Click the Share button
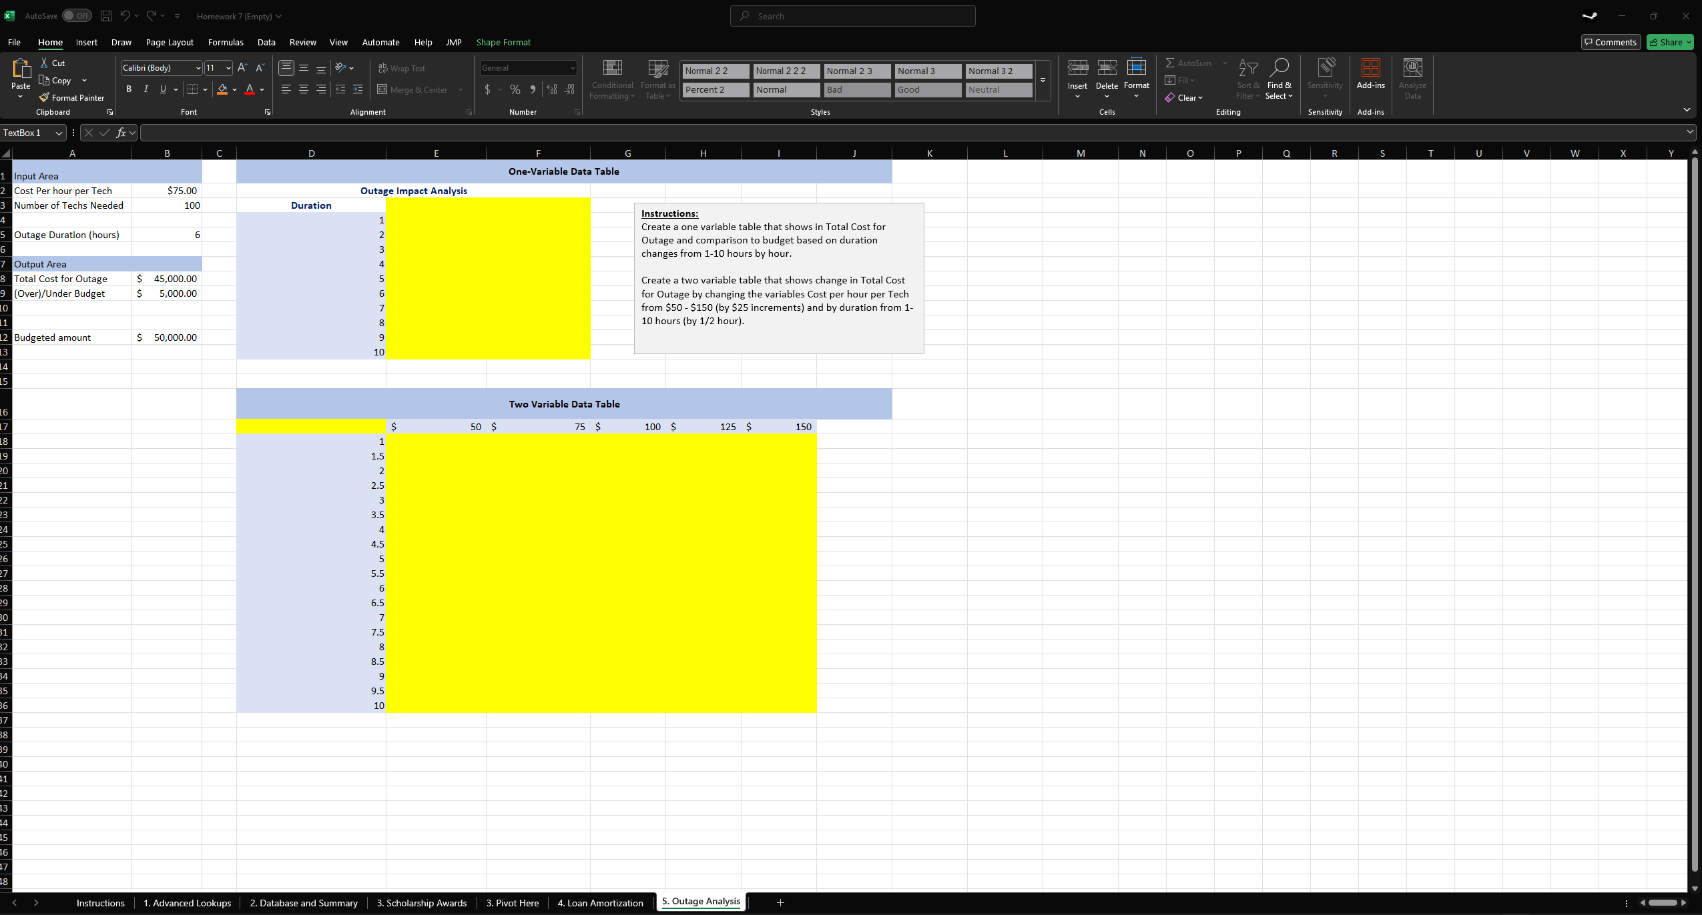The width and height of the screenshot is (1702, 915). [x=1669, y=42]
